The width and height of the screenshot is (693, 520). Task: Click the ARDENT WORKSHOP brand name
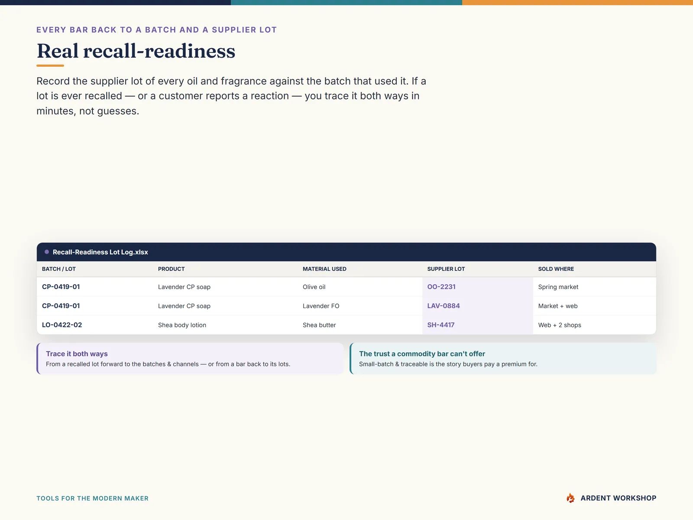618,498
